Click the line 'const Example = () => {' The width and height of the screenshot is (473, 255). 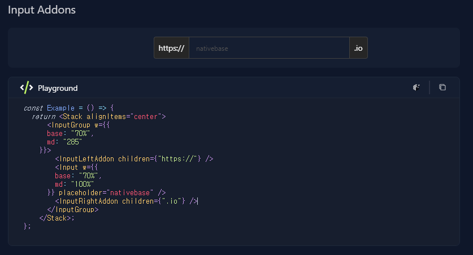pos(69,108)
